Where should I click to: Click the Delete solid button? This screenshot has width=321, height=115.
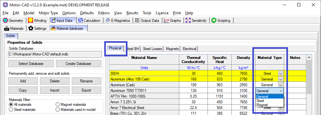click(55, 81)
